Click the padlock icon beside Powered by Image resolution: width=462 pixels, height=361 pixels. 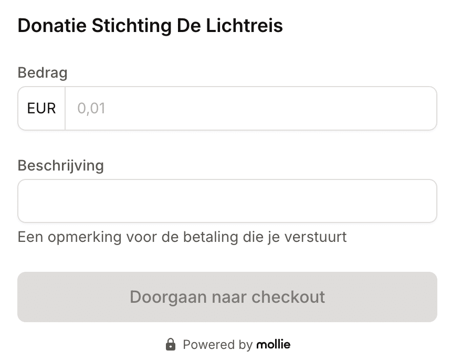coord(171,345)
